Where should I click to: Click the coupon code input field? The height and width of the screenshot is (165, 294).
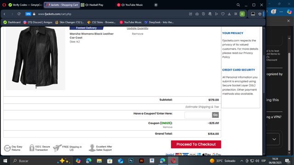[x=198, y=115]
